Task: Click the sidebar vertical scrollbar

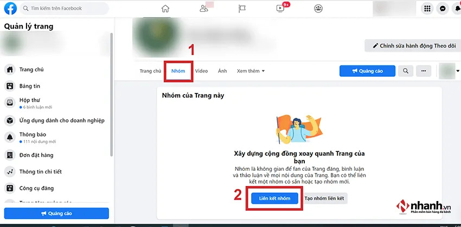Action: 111,95
